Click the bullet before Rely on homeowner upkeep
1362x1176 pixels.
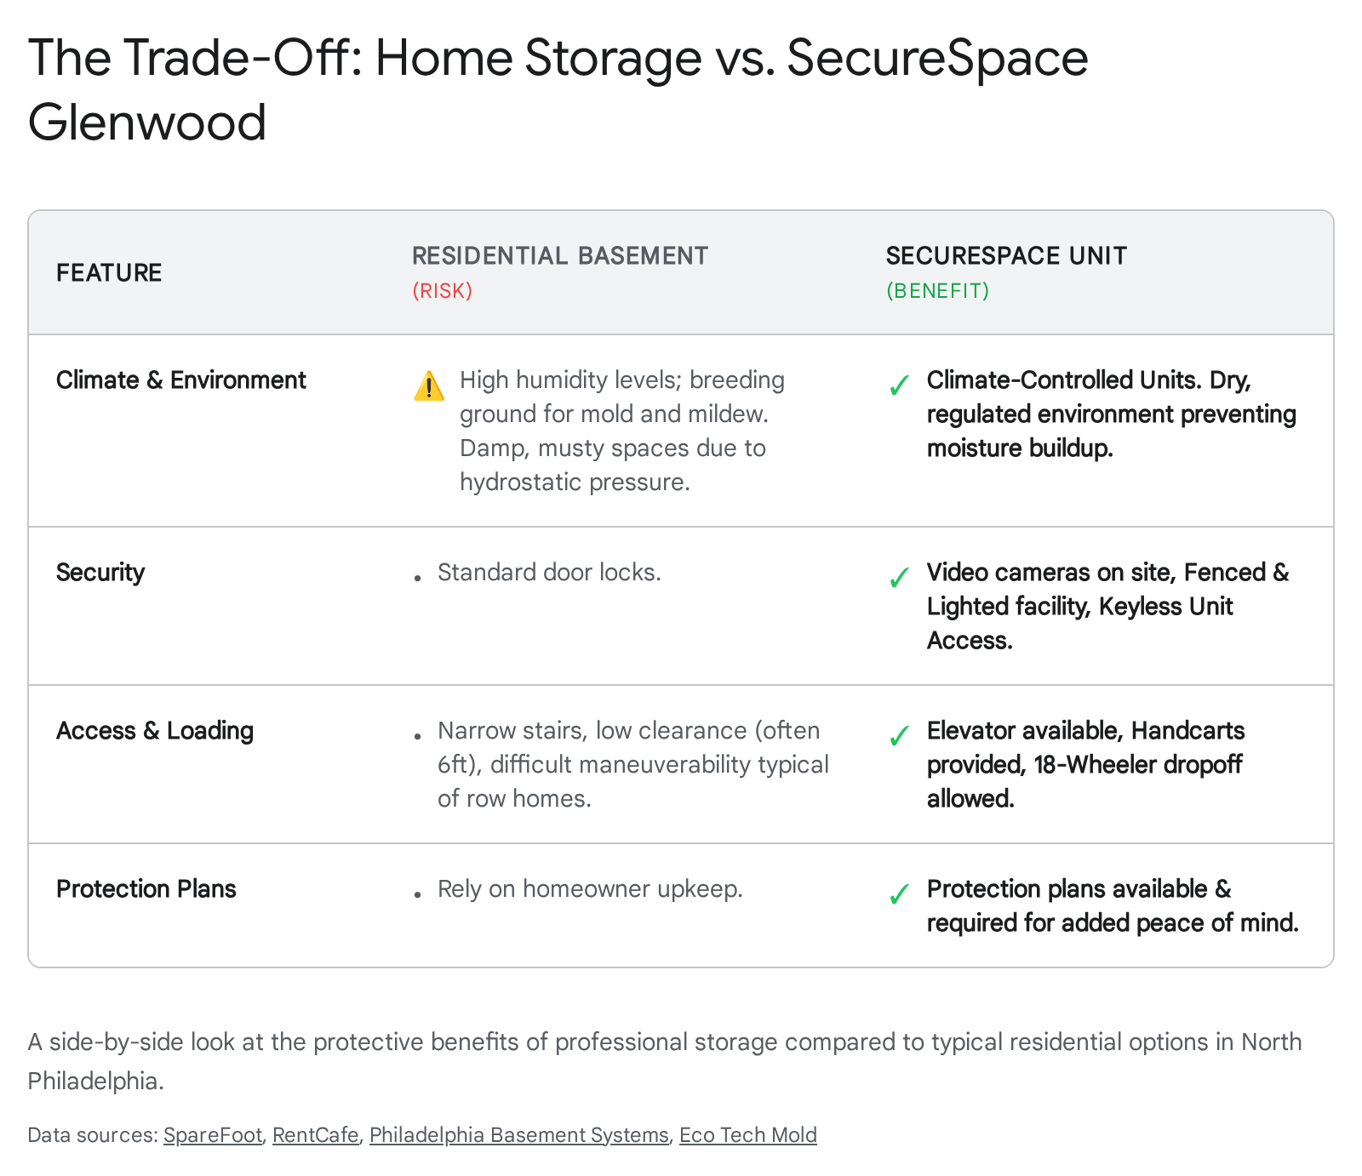click(417, 894)
